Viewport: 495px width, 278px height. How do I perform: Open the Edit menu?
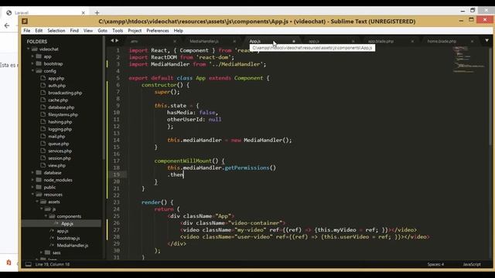[39, 31]
